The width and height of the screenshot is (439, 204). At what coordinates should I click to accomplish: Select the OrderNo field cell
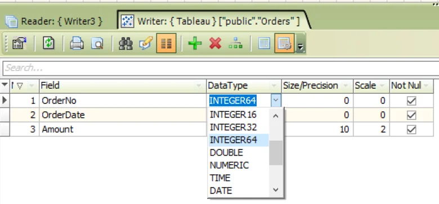(123, 101)
